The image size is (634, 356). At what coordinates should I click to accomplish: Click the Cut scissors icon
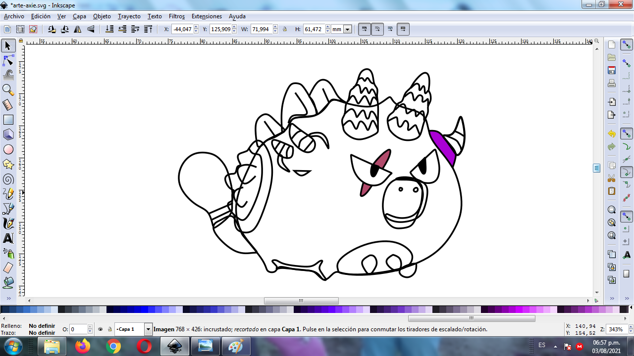(x=612, y=178)
